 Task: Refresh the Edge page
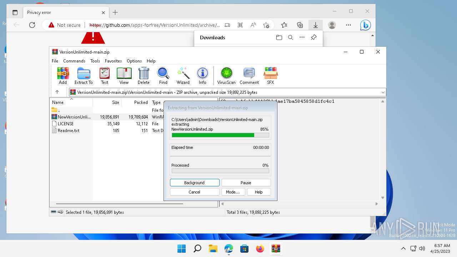click(x=32, y=25)
